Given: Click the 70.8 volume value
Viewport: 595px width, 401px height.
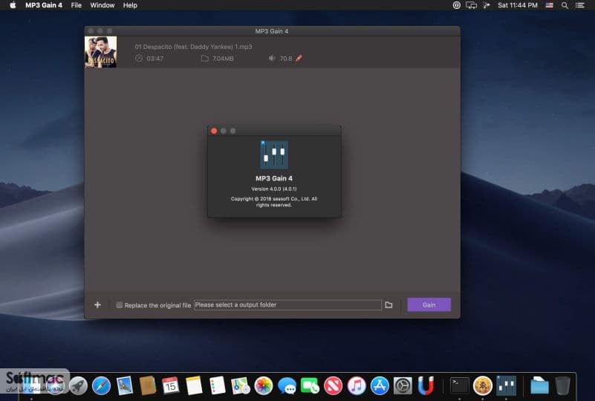Looking at the screenshot, I should [286, 59].
